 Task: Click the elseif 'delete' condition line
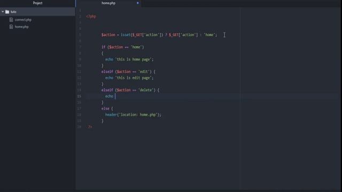point(130,90)
